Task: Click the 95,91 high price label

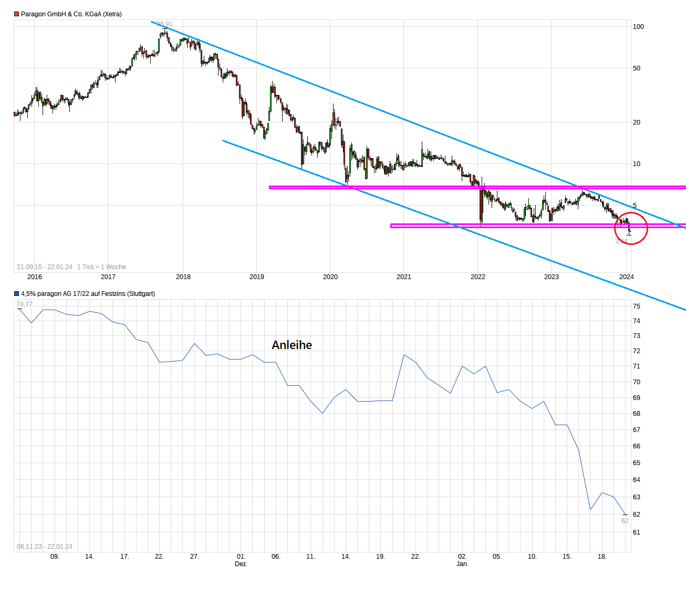Action: 164,24
